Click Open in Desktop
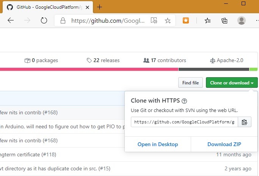This screenshot has height=176, width=259. coord(158,144)
